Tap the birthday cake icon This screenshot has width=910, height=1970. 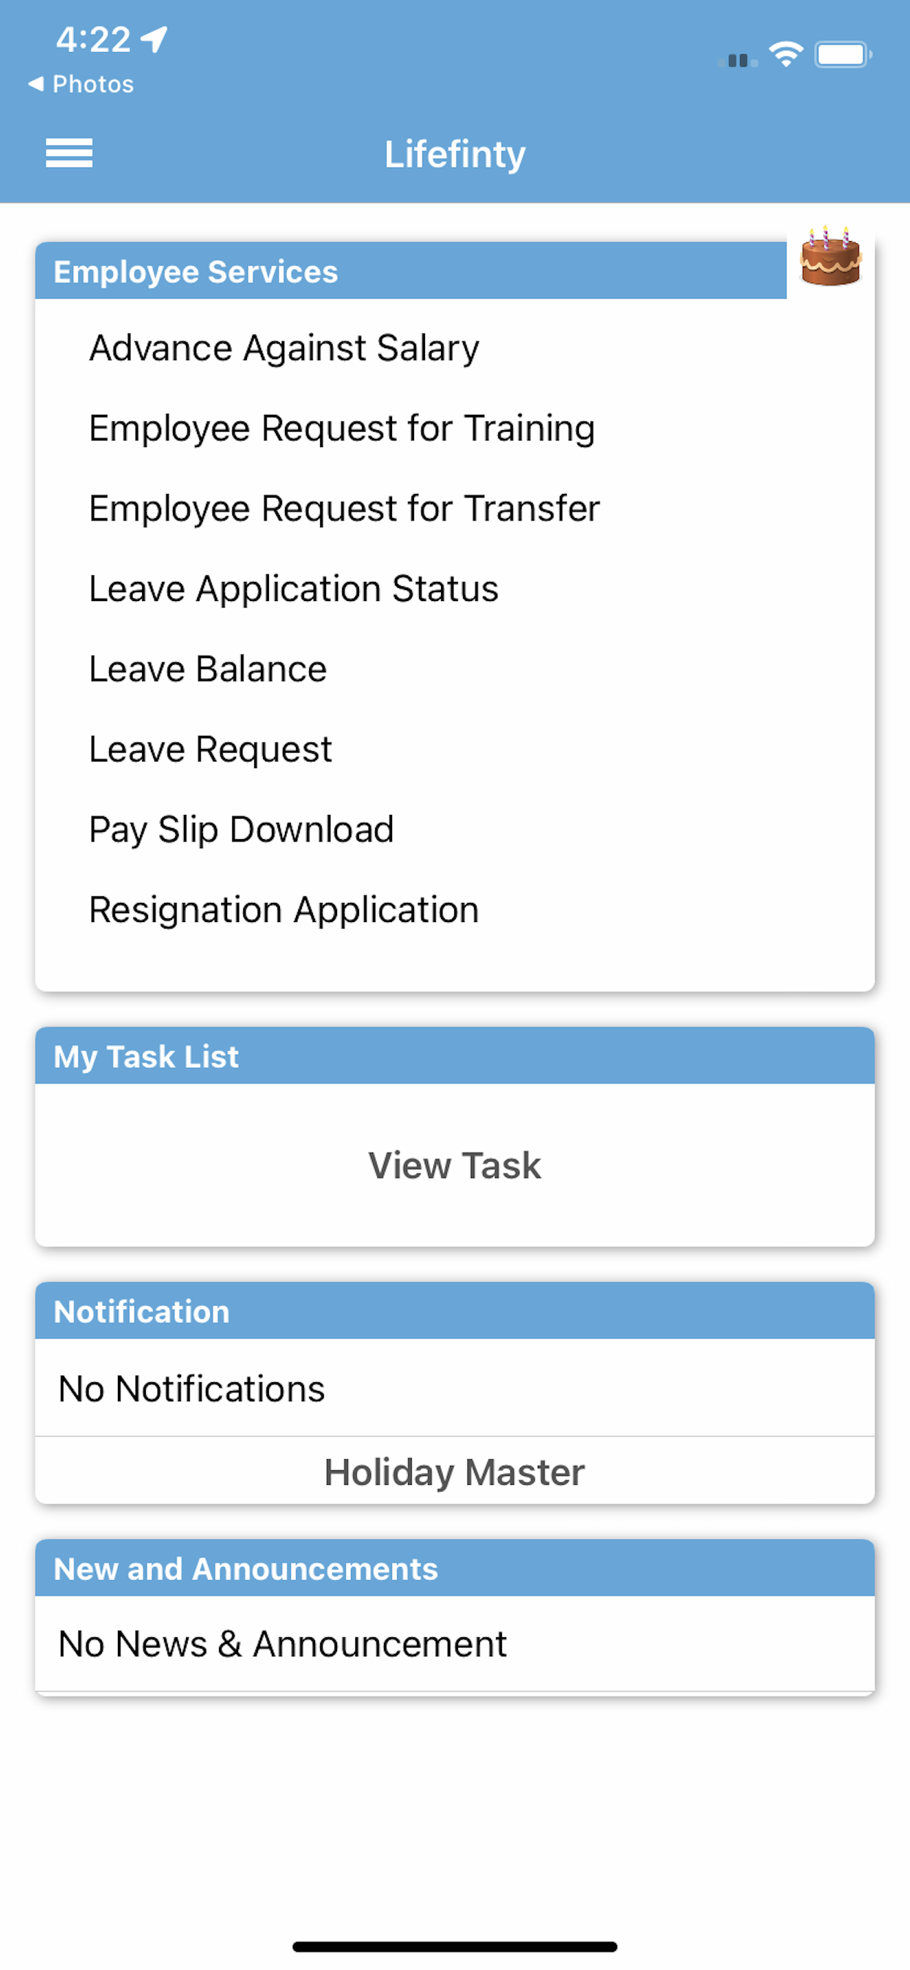pos(830,258)
